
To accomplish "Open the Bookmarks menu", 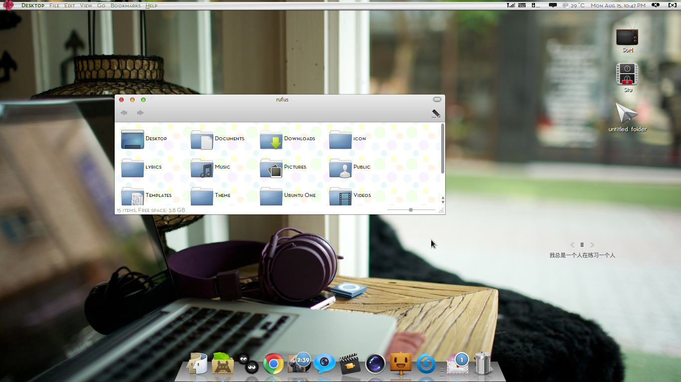I will (x=126, y=5).
